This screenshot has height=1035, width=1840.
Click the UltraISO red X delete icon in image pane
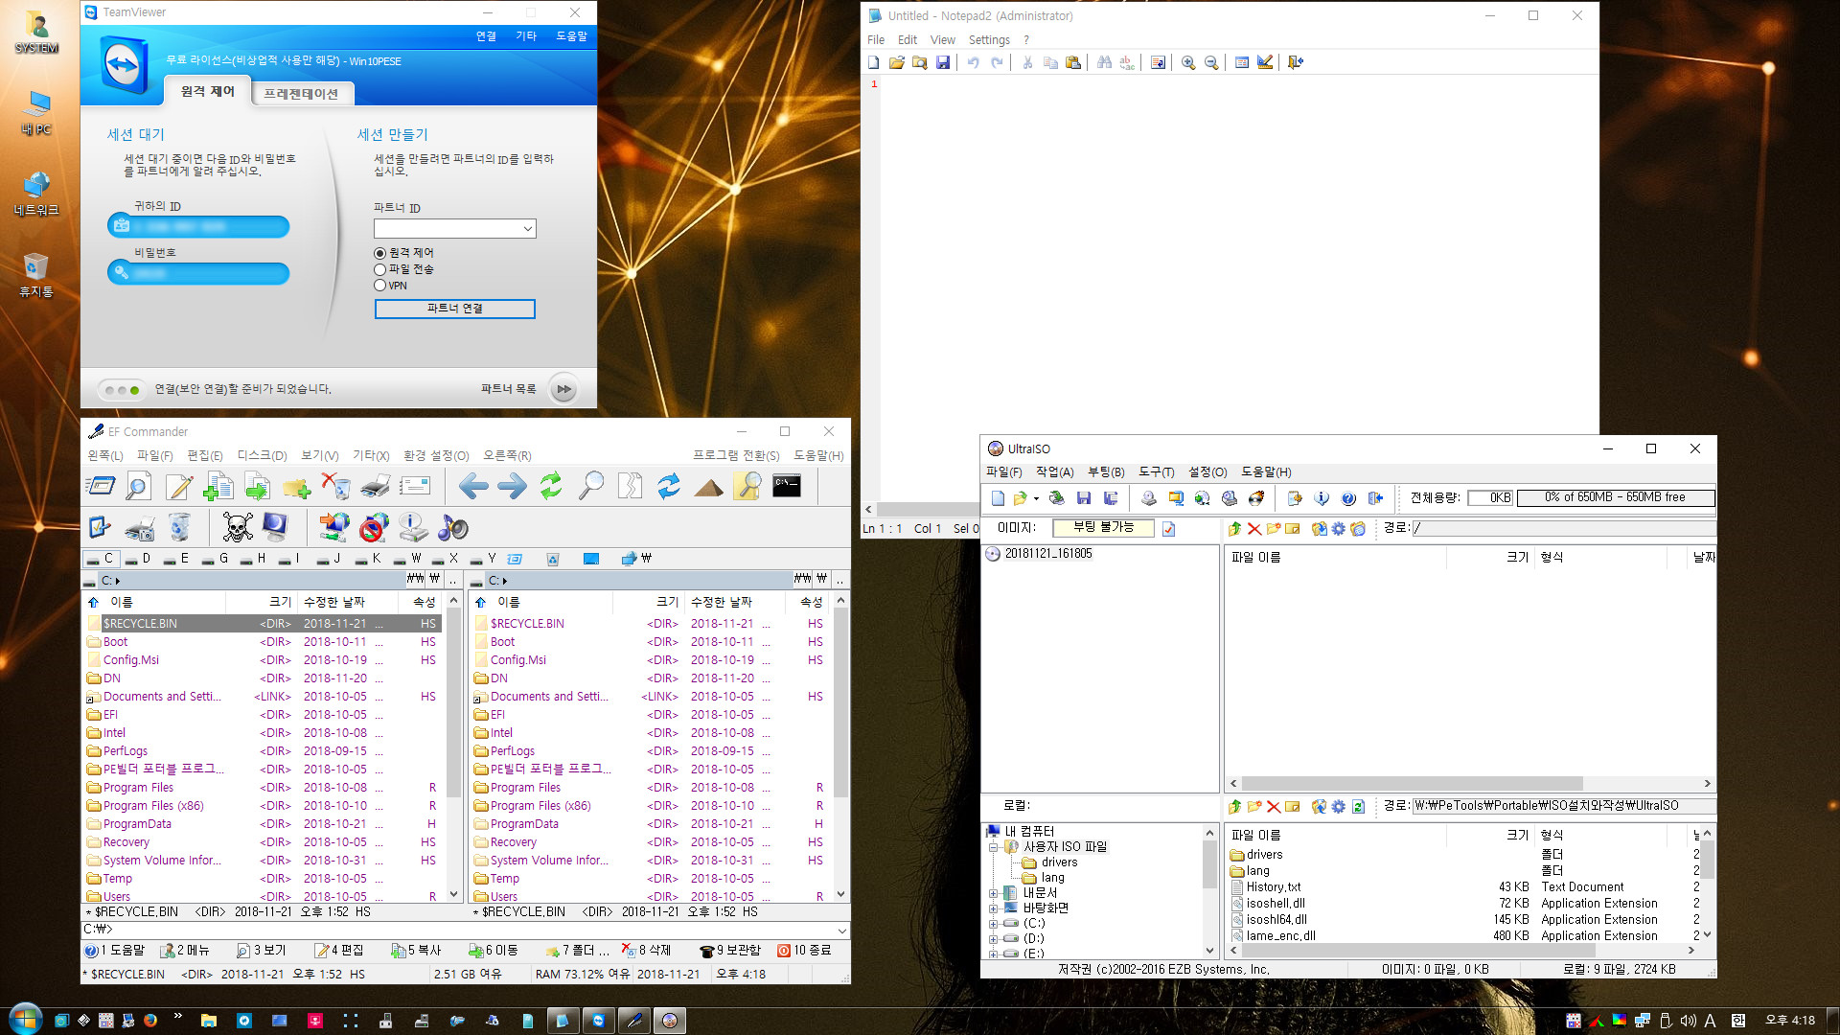tap(1253, 528)
